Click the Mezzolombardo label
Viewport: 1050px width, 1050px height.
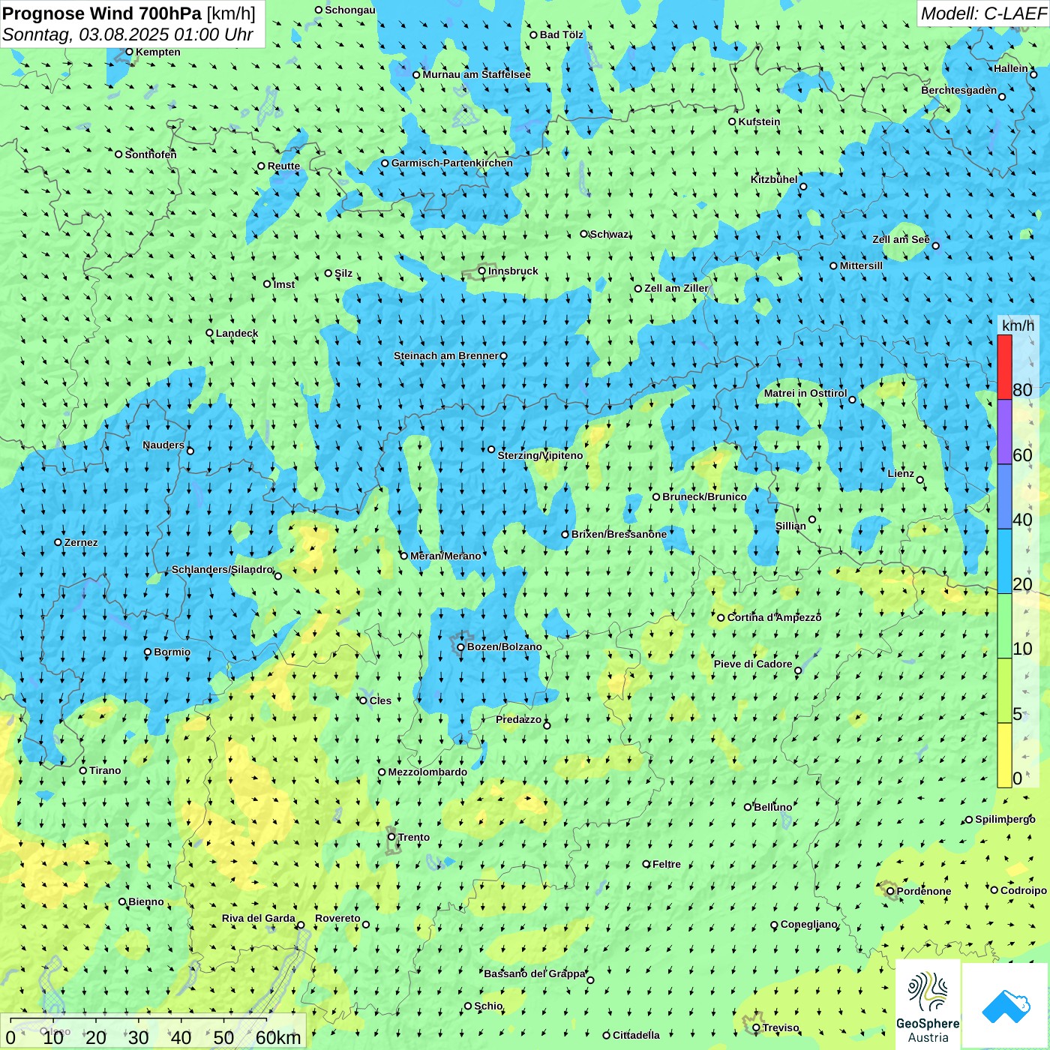(427, 772)
